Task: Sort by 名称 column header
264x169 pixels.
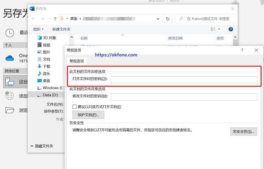Action: pyautogui.click(x=84, y=38)
